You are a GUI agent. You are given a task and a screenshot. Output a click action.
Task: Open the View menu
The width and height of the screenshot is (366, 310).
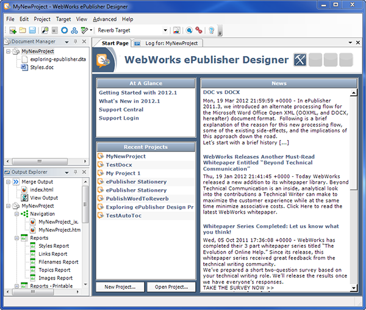[x=82, y=19]
